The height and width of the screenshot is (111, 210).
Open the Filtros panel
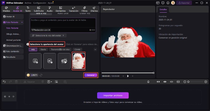(x=84, y=9)
